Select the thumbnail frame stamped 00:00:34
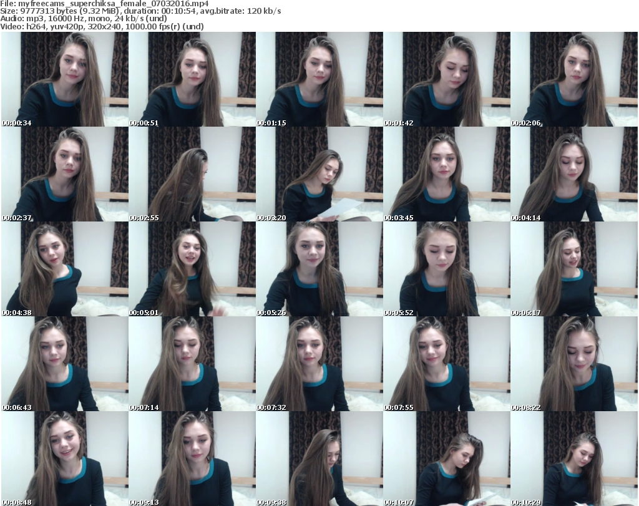Screen dimensions: 639x506 pyautogui.click(x=65, y=79)
